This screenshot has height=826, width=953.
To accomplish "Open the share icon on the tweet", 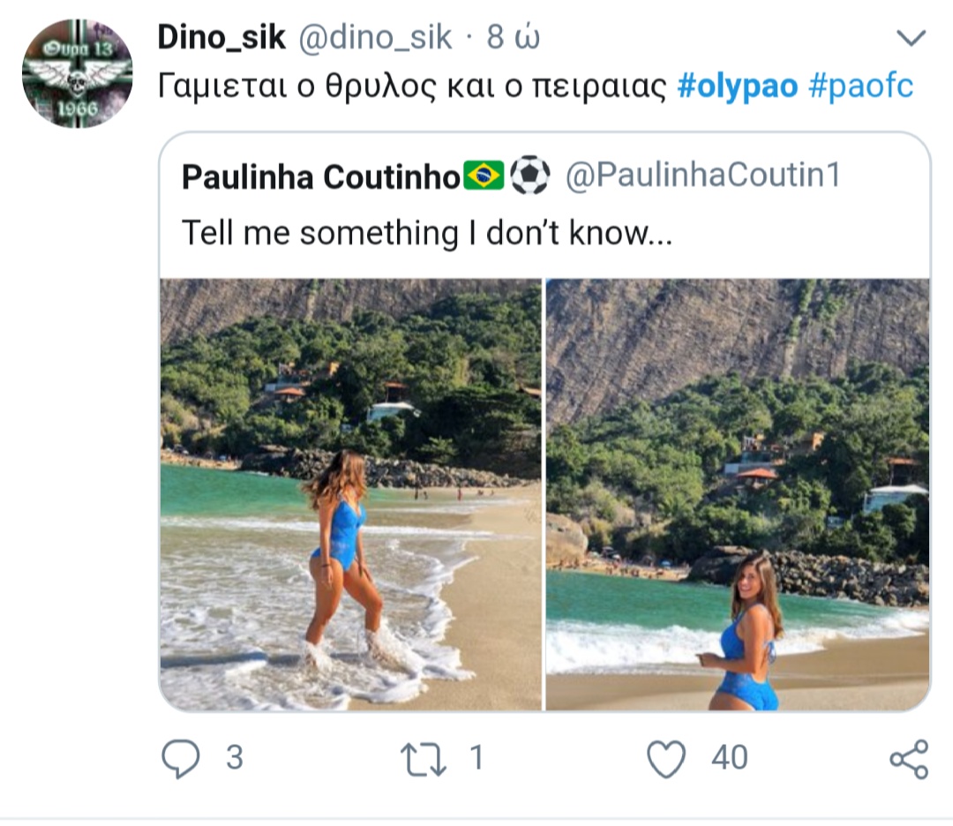I will pyautogui.click(x=909, y=759).
